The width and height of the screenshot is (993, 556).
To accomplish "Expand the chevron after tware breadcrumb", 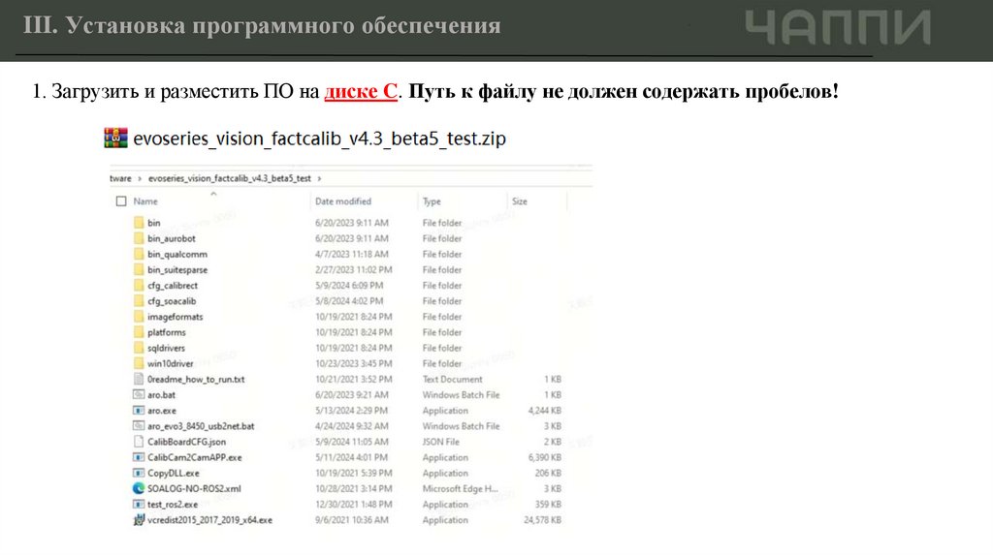I will point(140,178).
